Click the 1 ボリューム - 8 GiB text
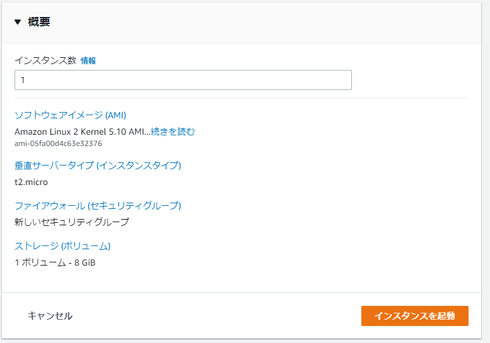This screenshot has width=490, height=343. pyautogui.click(x=55, y=262)
